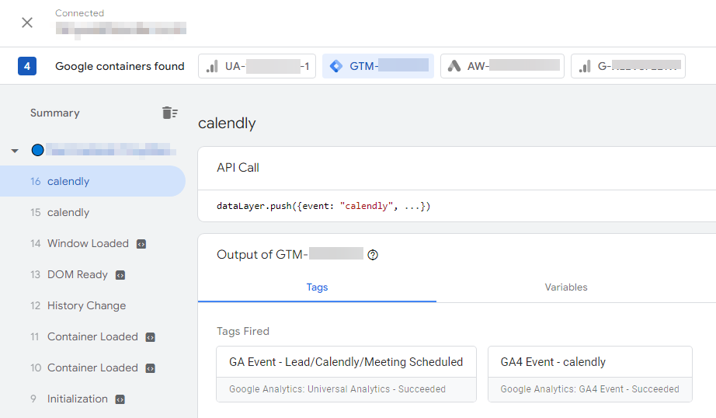This screenshot has width=716, height=418.
Task: Click code icon beside Container Loaded 10
Action: coord(150,368)
